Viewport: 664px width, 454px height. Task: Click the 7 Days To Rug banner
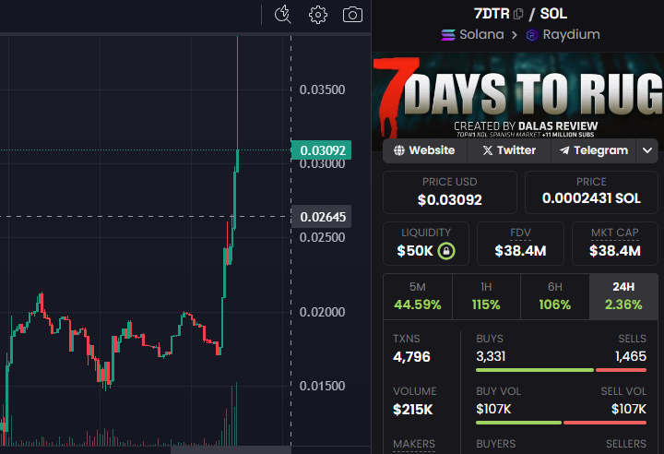tap(517, 98)
